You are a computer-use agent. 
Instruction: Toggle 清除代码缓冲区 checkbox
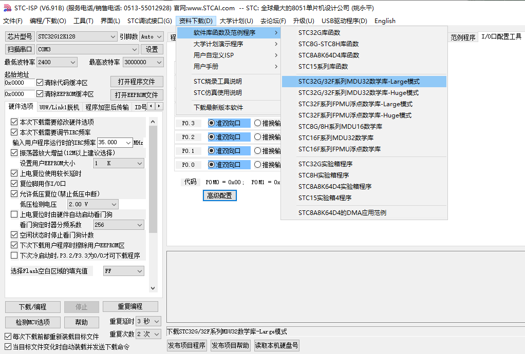click(x=40, y=82)
